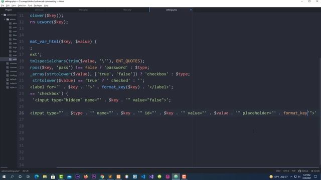Launch Firefox from taskbar
This screenshot has width=321, height=180.
point(86,176)
